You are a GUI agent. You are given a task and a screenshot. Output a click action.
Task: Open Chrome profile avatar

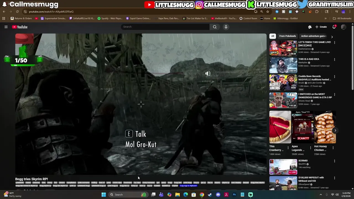point(343,12)
